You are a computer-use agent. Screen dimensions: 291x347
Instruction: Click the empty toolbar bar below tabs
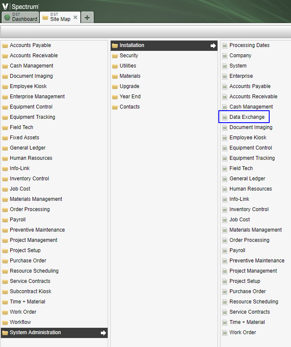145,32
